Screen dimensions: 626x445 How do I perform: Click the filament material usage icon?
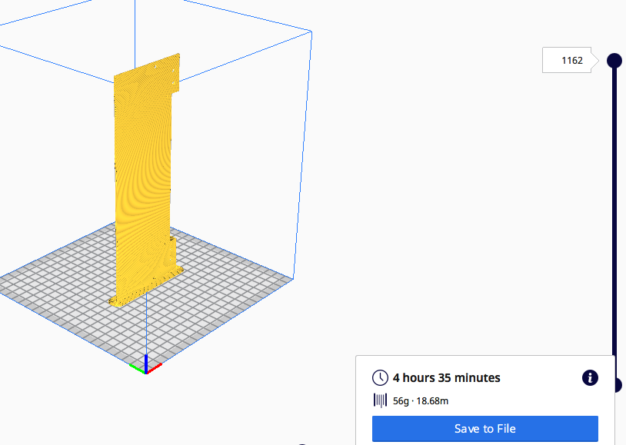tap(380, 400)
